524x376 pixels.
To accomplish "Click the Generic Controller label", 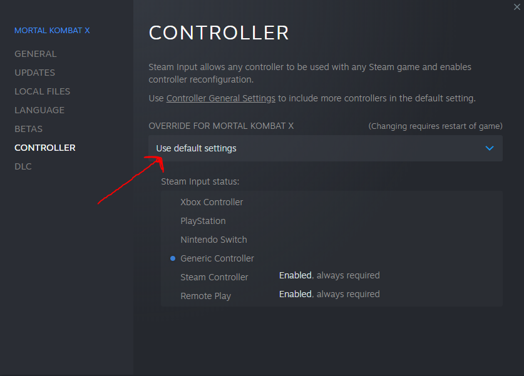I will (x=217, y=258).
